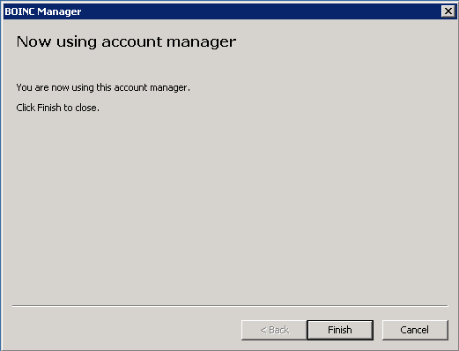Image resolution: width=459 pixels, height=351 pixels.
Task: Click the 'BOINC Manager' title bar text
Action: point(43,11)
